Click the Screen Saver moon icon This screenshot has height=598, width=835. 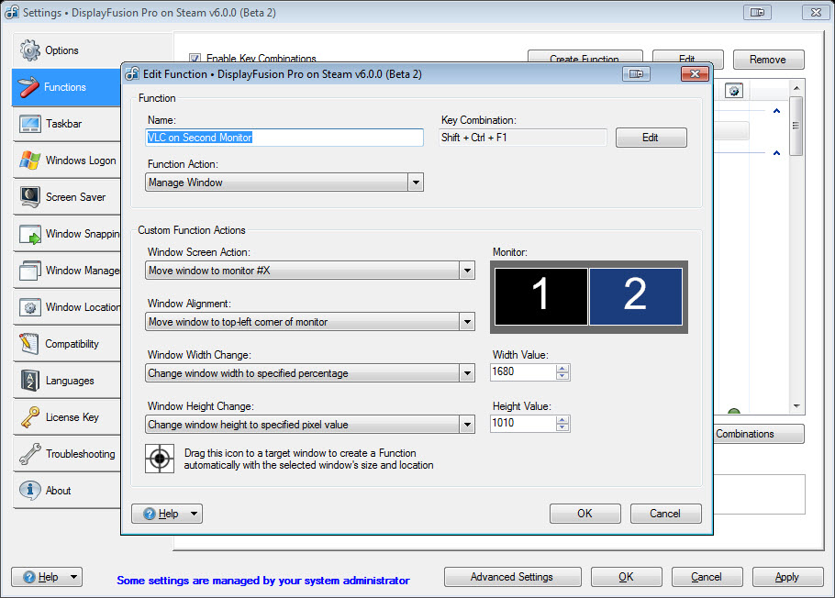30,197
